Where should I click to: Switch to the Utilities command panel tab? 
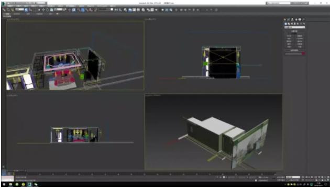pyautogui.click(x=303, y=19)
